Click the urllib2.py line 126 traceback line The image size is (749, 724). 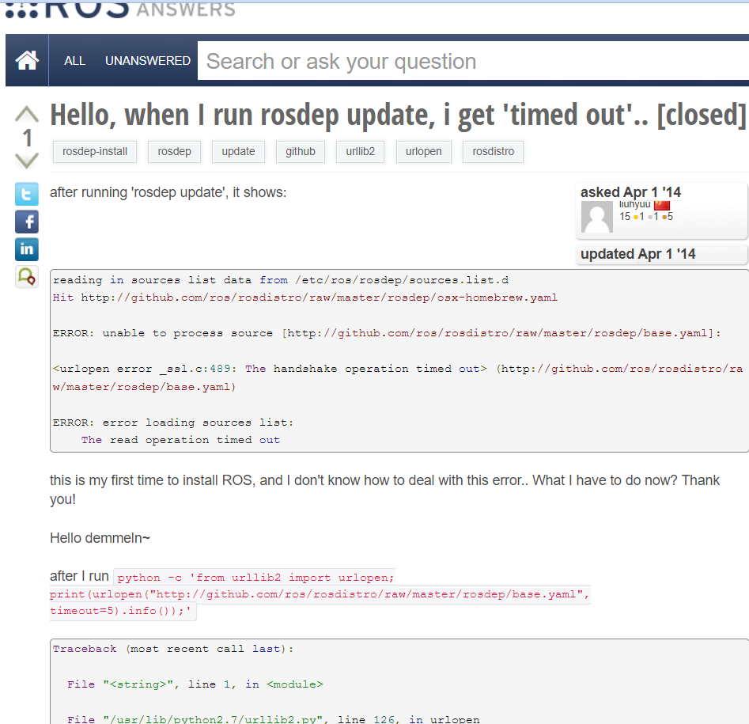pyautogui.click(x=273, y=719)
